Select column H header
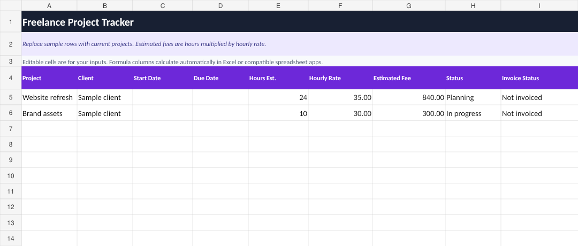 click(473, 5)
